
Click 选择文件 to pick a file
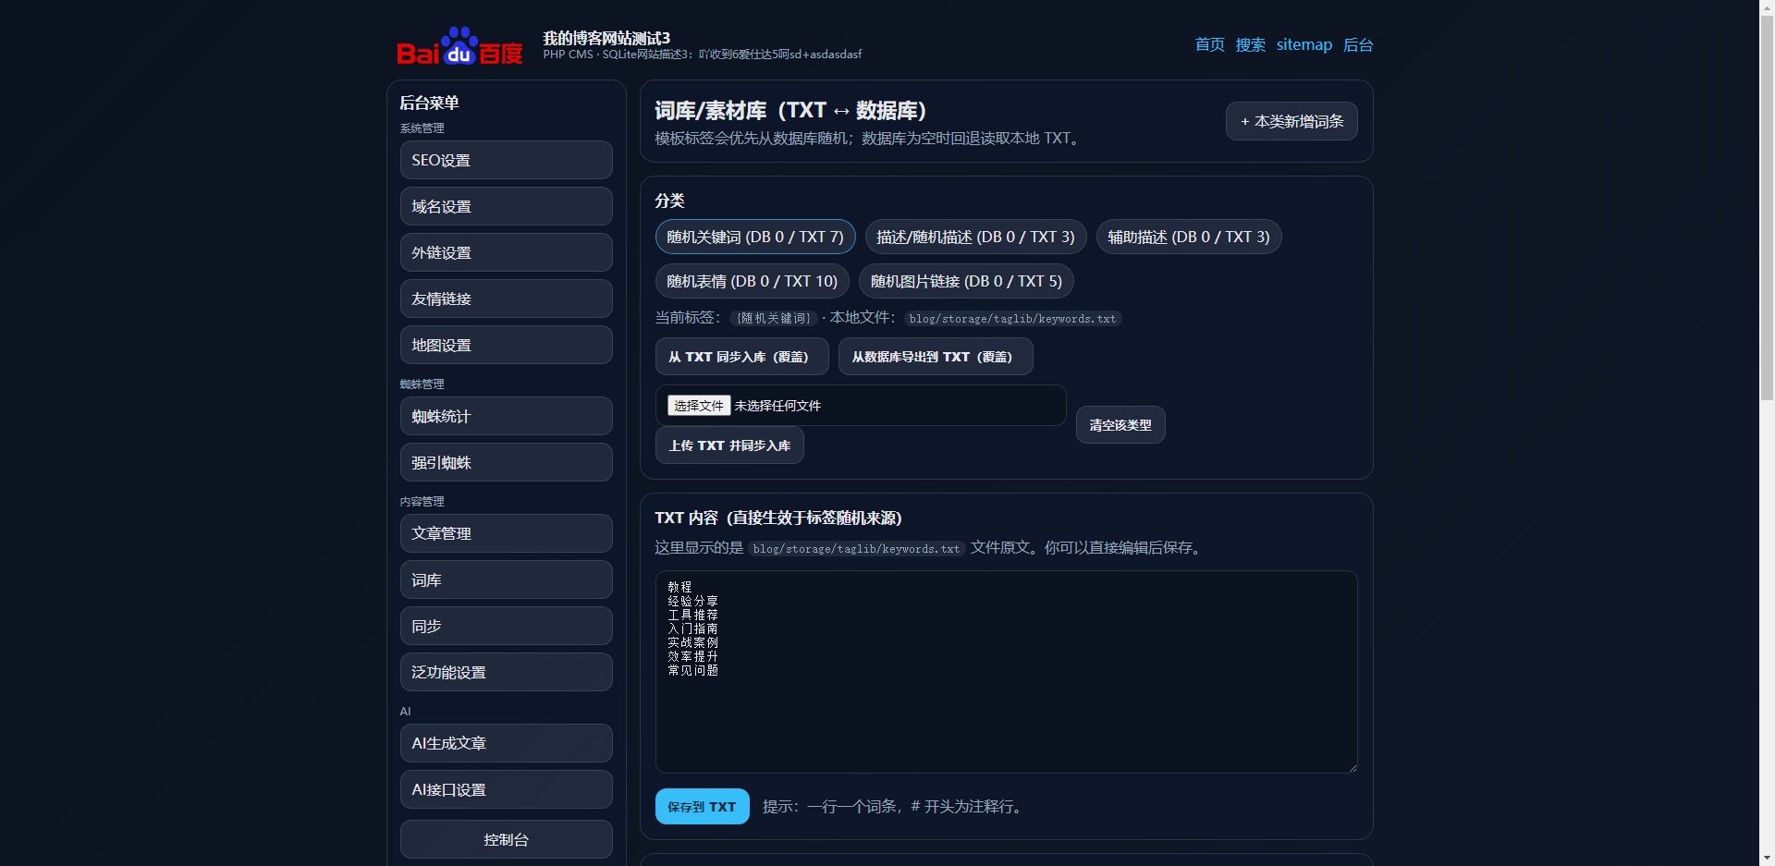click(x=698, y=406)
